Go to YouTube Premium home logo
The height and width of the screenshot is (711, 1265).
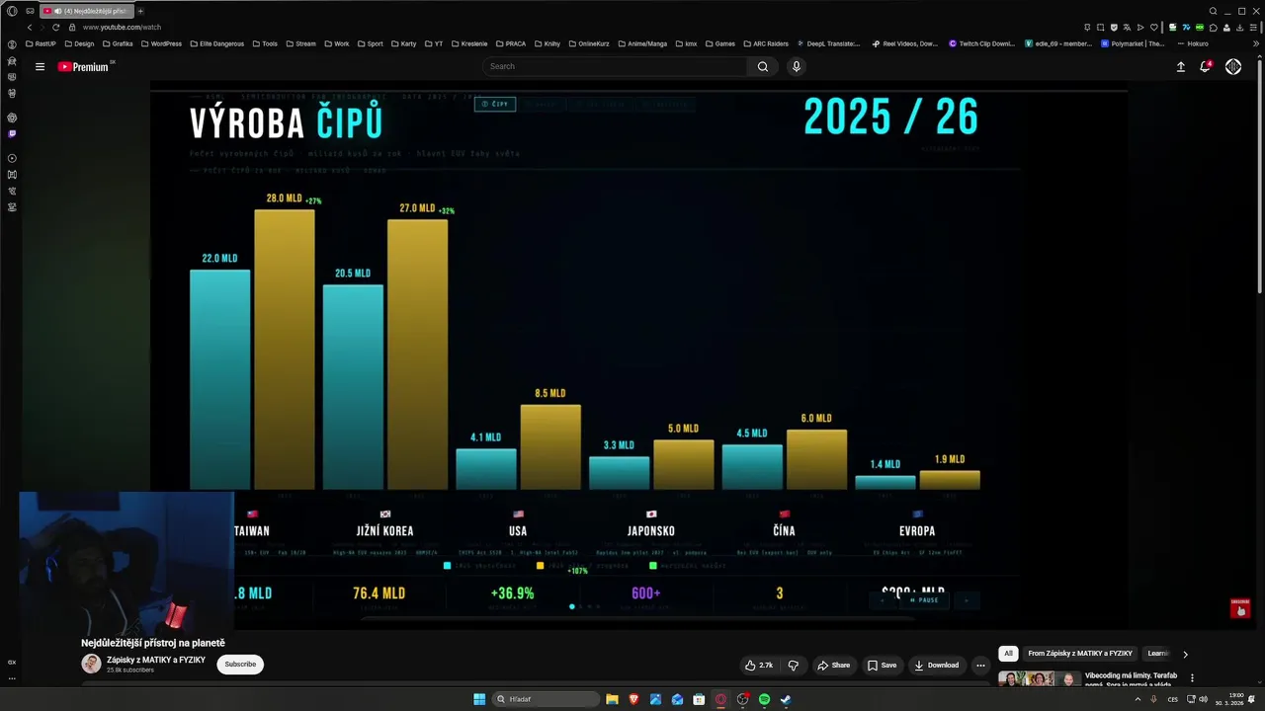pyautogui.click(x=83, y=66)
